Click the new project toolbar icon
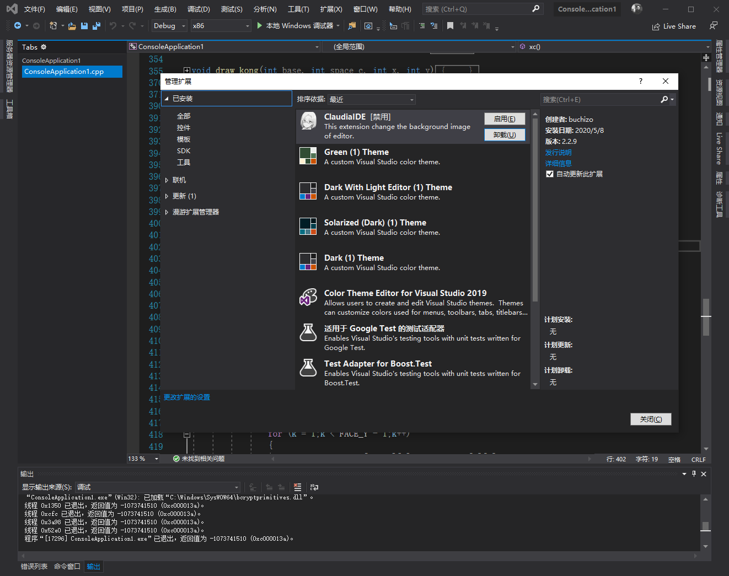 pyautogui.click(x=53, y=26)
